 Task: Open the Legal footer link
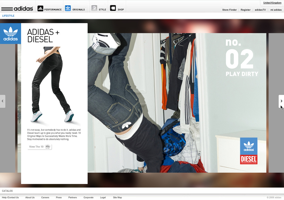click(103, 197)
